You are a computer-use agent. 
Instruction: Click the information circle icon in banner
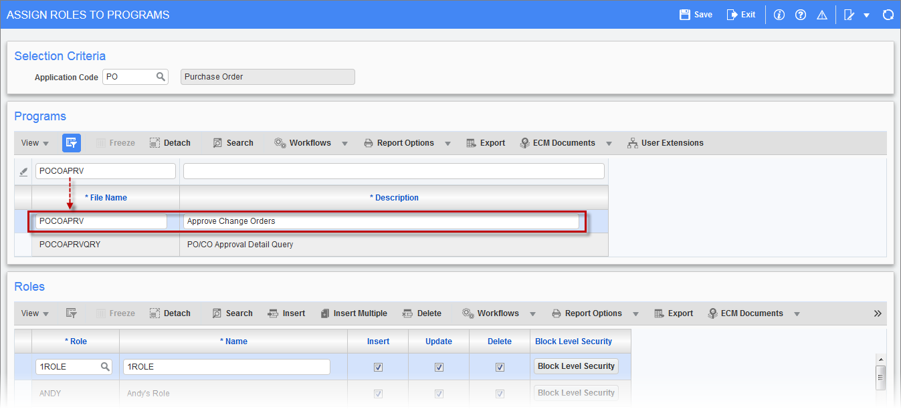(779, 13)
